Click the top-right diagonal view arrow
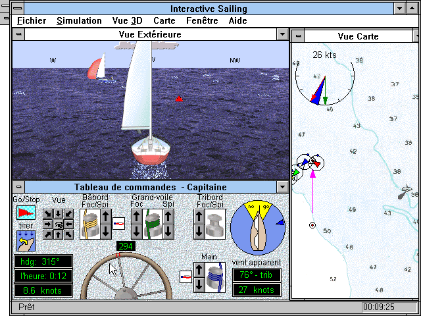Image resolution: width=421 pixels, height=316 pixels. point(68,214)
